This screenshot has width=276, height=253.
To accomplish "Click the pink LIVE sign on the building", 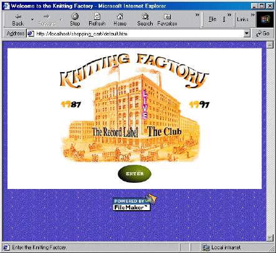I will coord(145,104).
